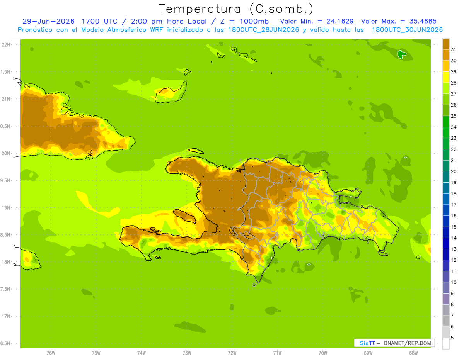Screen dimensions: 464x358
Task: Click the '74W' longitude axis label
Action: [141, 353]
